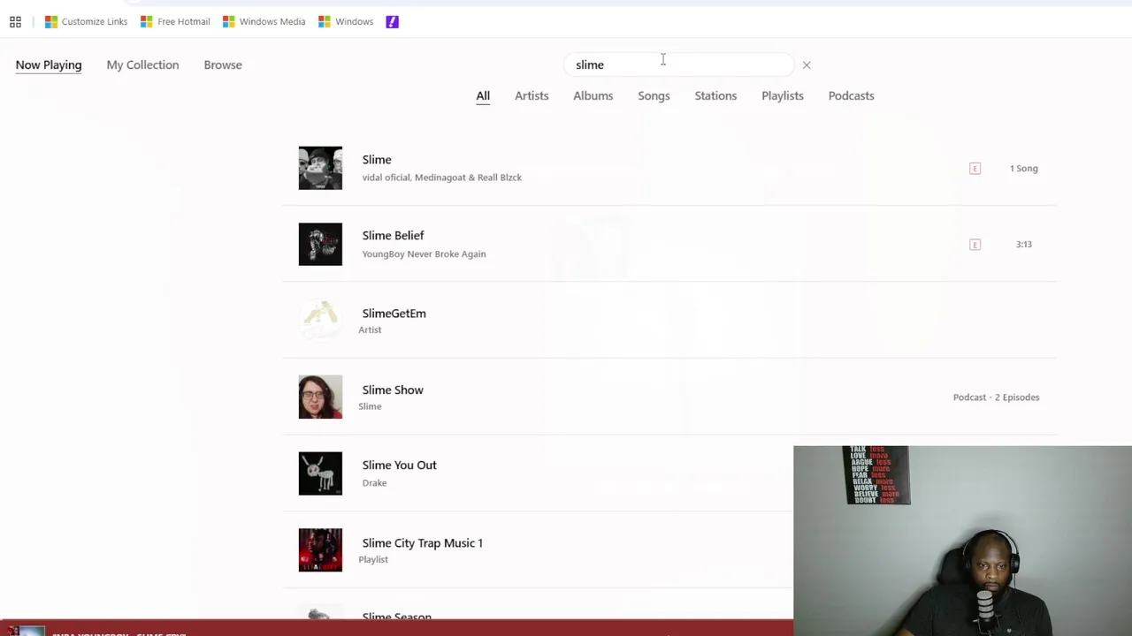Filter results by Songs
The image size is (1132, 636).
[x=654, y=96]
